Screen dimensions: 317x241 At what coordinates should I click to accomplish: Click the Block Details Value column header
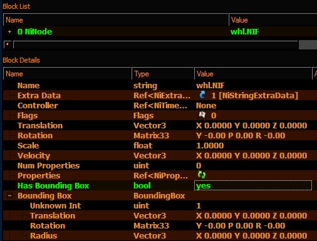[x=253, y=74]
